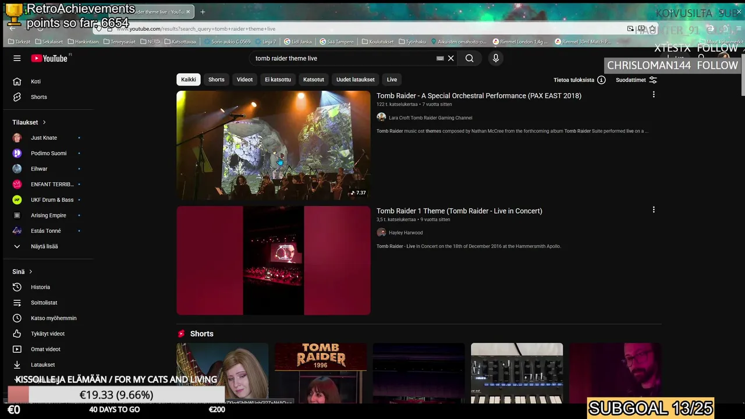
Task: Open the NERD bookmarks folder
Action: [x=150, y=42]
